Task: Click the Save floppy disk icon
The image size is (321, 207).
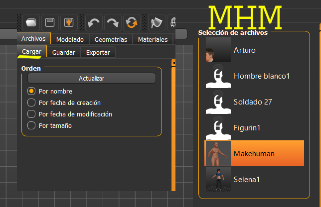Action: coord(50,22)
